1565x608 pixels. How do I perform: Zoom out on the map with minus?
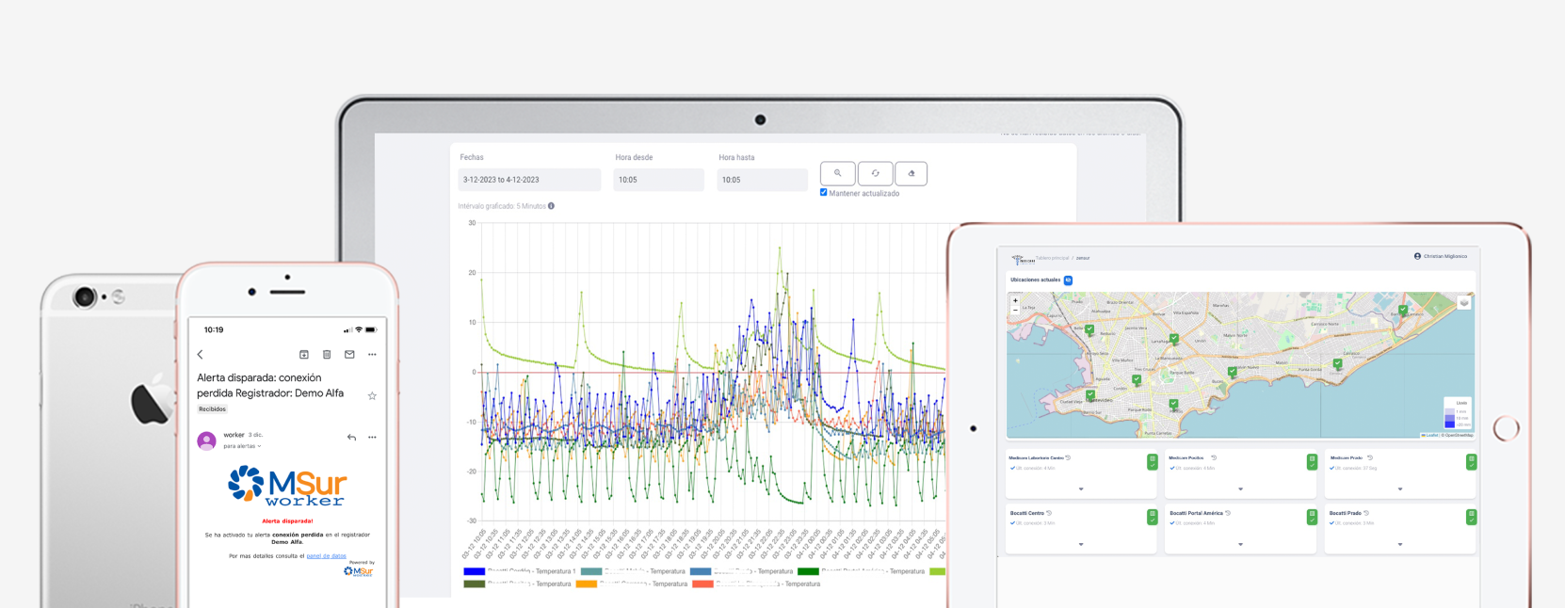pos(1015,310)
